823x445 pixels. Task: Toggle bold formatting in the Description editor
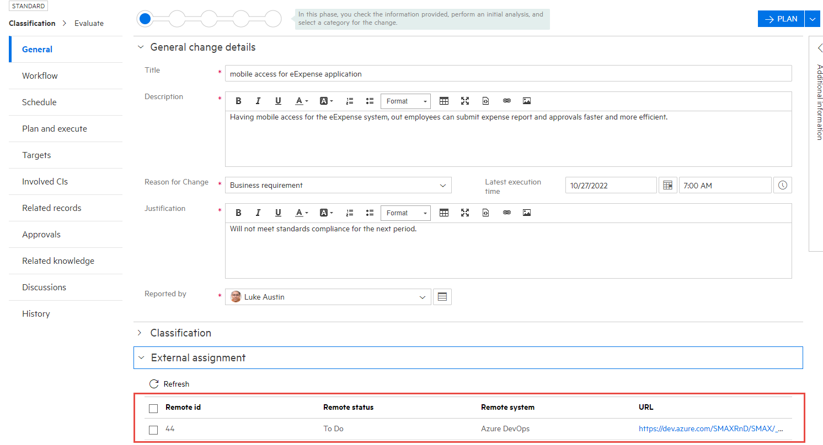pyautogui.click(x=238, y=101)
